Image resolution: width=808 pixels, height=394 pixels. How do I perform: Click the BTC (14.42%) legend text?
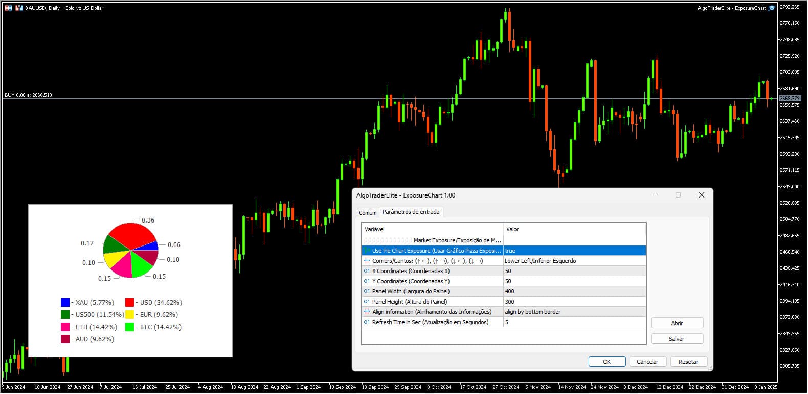pos(161,327)
